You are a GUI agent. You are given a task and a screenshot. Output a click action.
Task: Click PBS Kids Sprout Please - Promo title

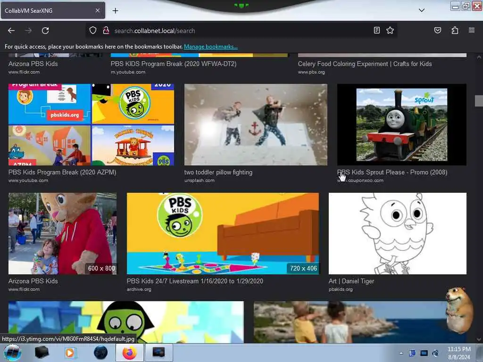point(392,173)
